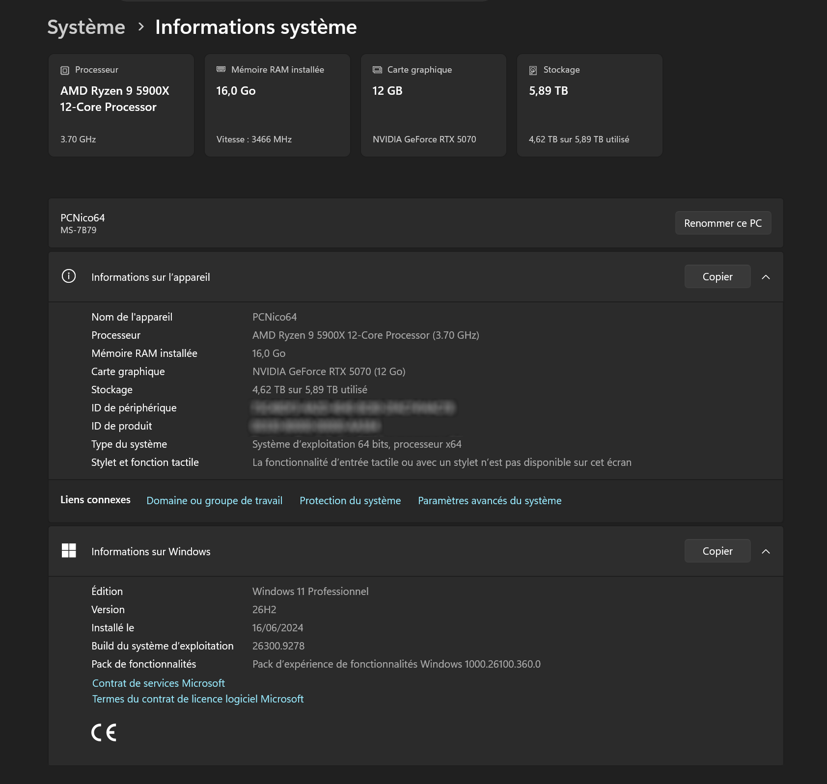Select 'Windows 11 Professionnel' edition value
The height and width of the screenshot is (784, 827).
click(x=310, y=591)
